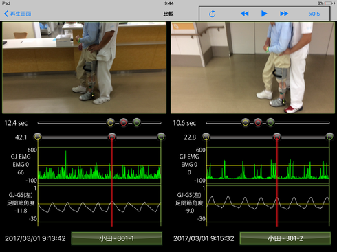This screenshot has height=252, width=337.
Task: Go back to 再生画面 screen
Action: coord(18,14)
